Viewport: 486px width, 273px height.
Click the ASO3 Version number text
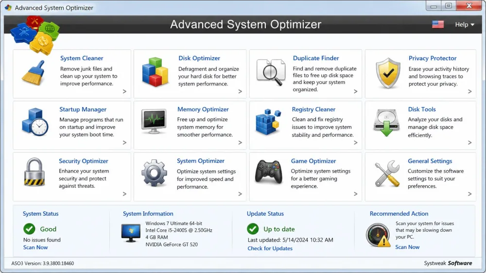[x=42, y=263]
